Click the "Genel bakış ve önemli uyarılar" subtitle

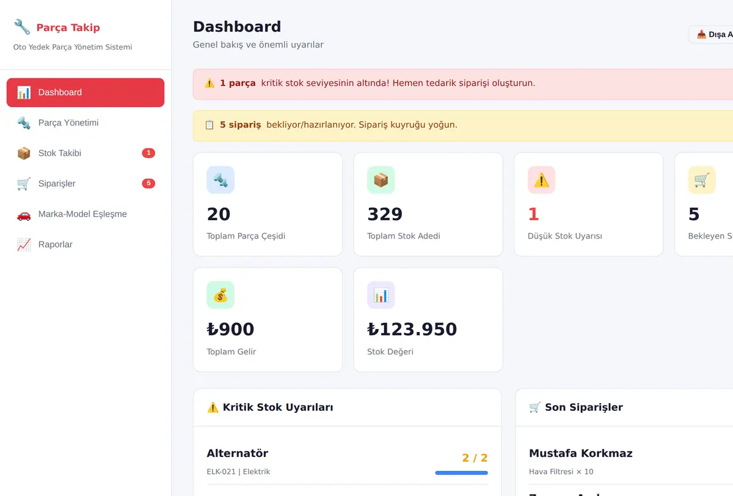(x=258, y=45)
